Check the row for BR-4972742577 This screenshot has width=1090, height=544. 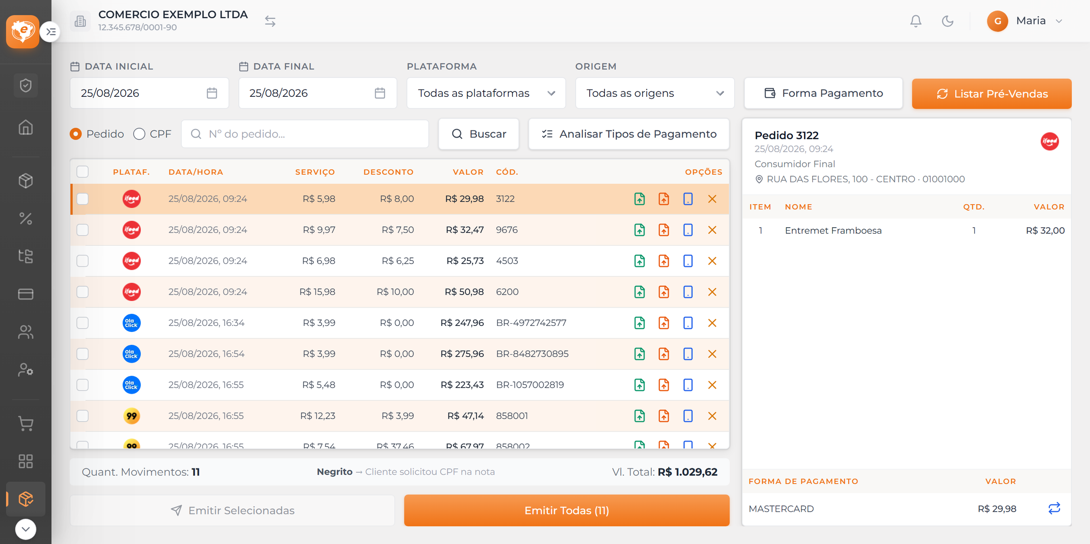[x=83, y=323]
